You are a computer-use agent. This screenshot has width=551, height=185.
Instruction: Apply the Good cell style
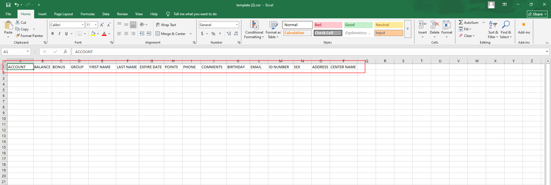click(358, 25)
